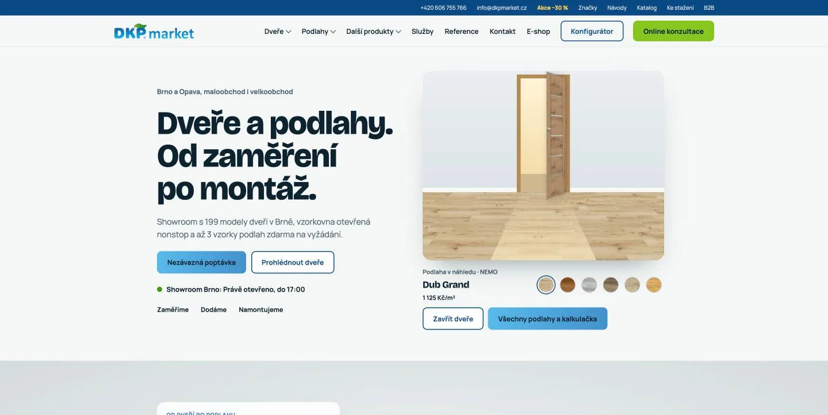Viewport: 828px width, 415px height.
Task: Open the Reference menu item
Action: click(x=462, y=32)
